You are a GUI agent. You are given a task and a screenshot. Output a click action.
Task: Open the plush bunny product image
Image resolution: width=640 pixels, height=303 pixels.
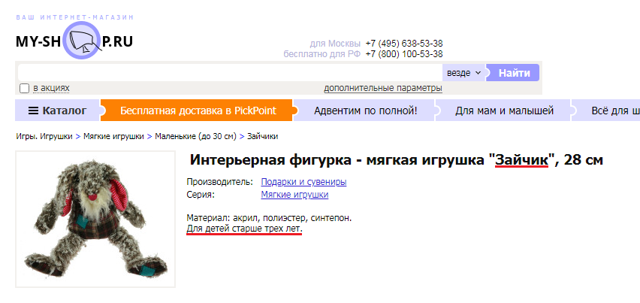pos(95,219)
